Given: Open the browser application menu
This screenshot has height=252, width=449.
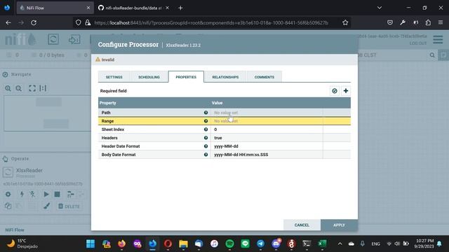Looking at the screenshot, I should 441,22.
